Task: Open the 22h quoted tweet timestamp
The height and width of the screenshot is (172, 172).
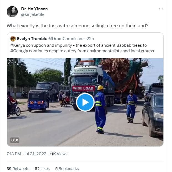Action: tap(90, 39)
